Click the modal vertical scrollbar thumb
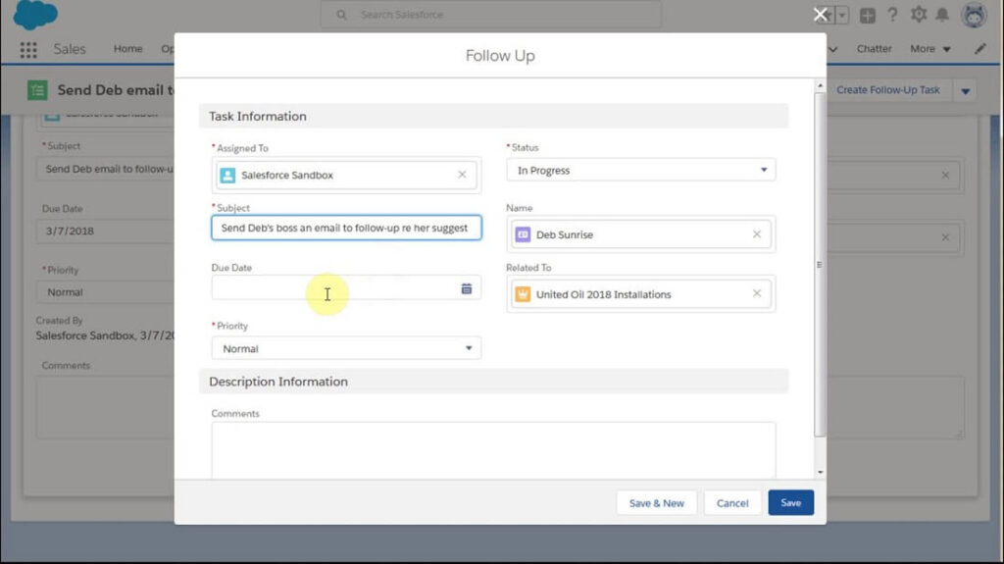This screenshot has width=1004, height=564. (x=821, y=265)
